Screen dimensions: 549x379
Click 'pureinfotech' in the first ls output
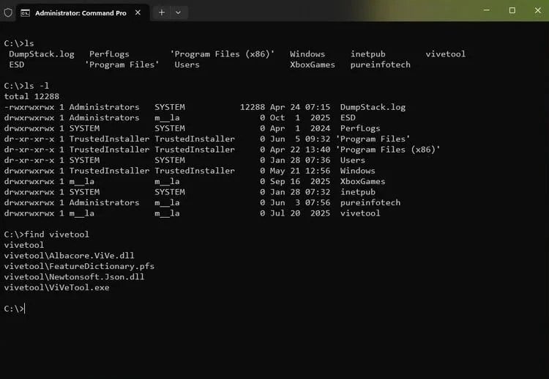coord(380,65)
